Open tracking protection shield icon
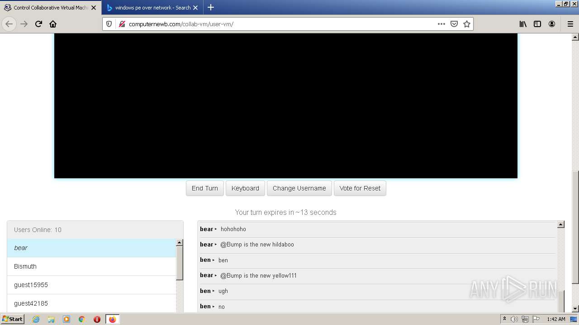 pyautogui.click(x=109, y=24)
